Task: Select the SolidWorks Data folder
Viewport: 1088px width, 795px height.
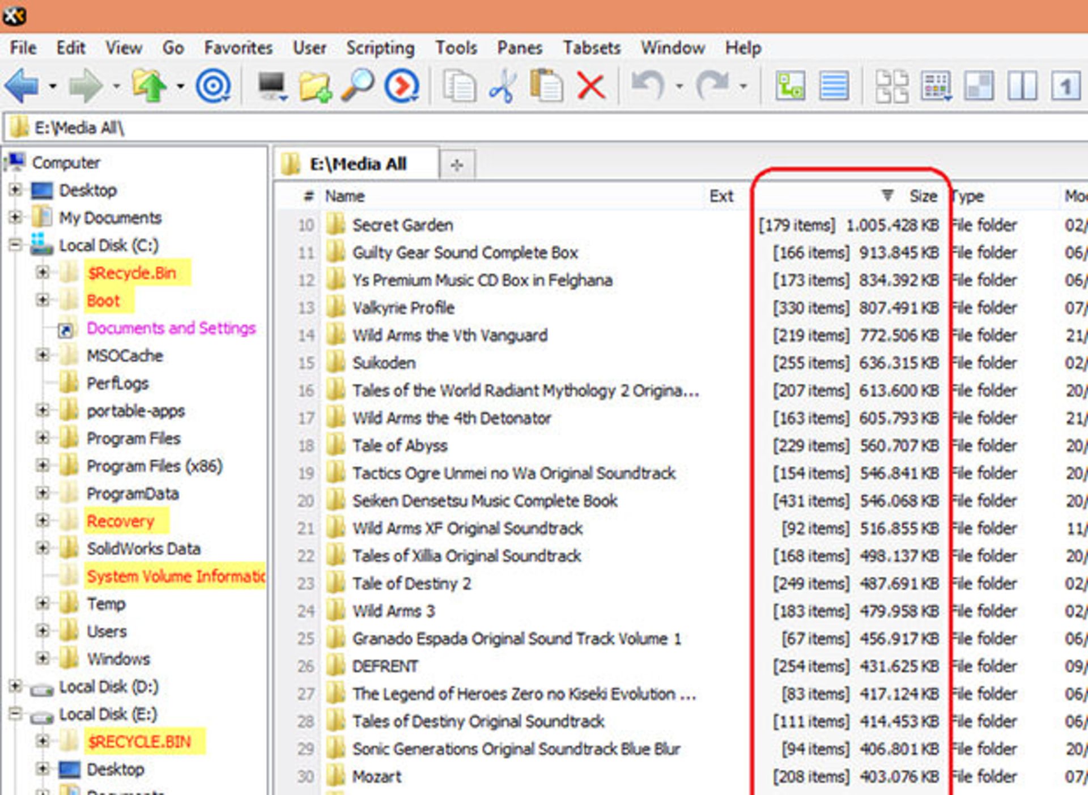Action: [x=143, y=549]
